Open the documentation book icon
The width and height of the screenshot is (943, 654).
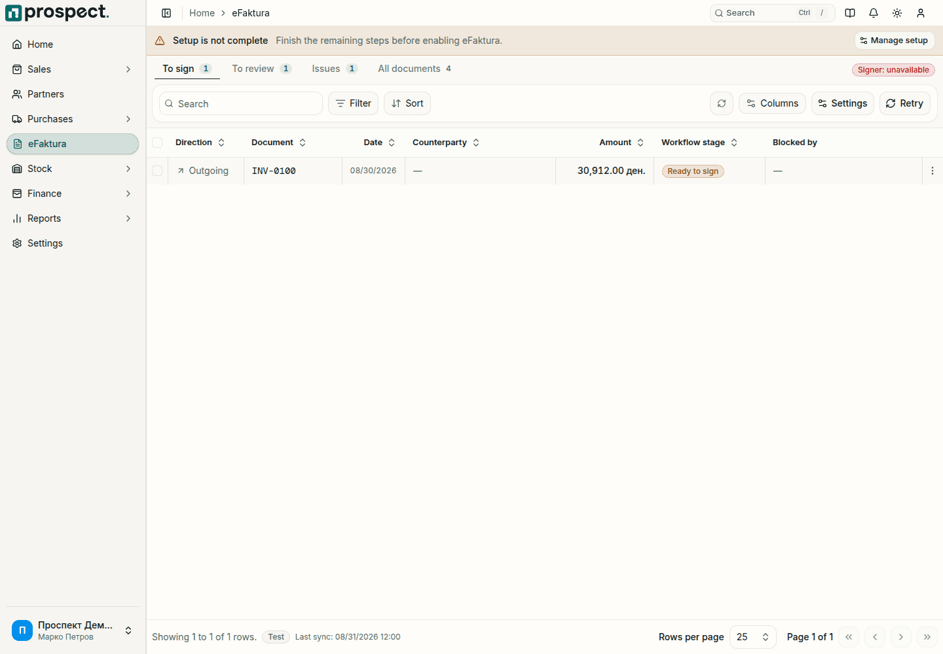click(x=850, y=13)
